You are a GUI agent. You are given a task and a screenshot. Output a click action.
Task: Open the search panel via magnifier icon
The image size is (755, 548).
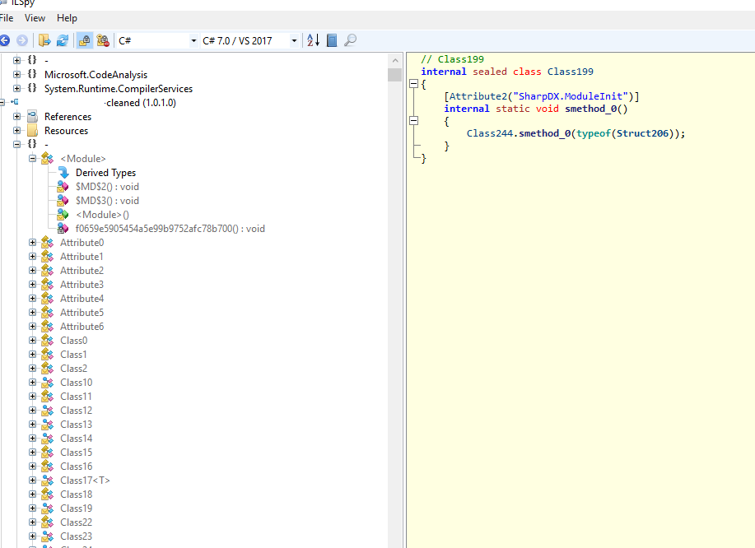pos(349,39)
